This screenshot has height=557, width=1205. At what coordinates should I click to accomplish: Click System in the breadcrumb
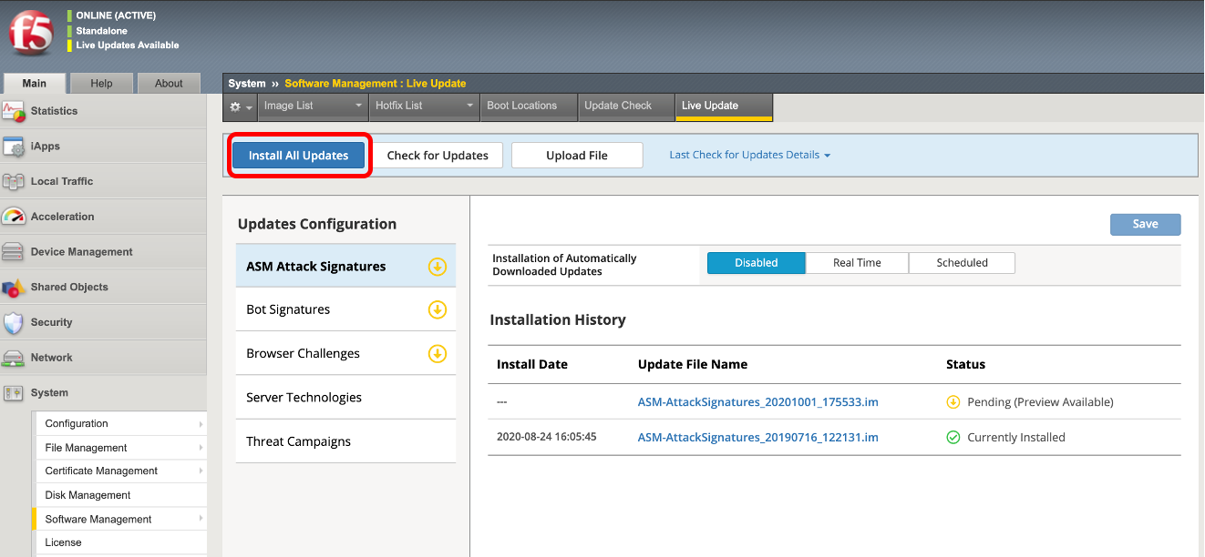coord(247,83)
